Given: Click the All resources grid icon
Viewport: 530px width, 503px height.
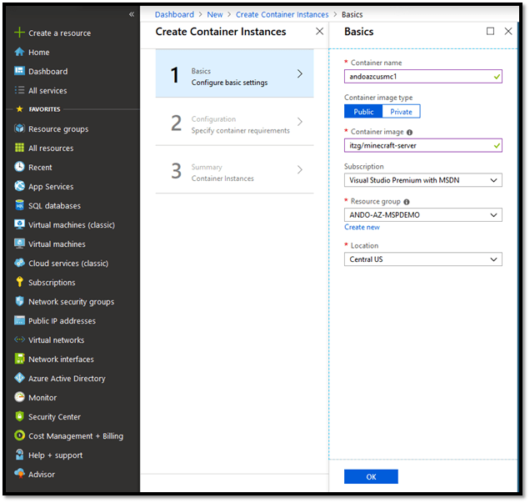Looking at the screenshot, I should pyautogui.click(x=19, y=148).
